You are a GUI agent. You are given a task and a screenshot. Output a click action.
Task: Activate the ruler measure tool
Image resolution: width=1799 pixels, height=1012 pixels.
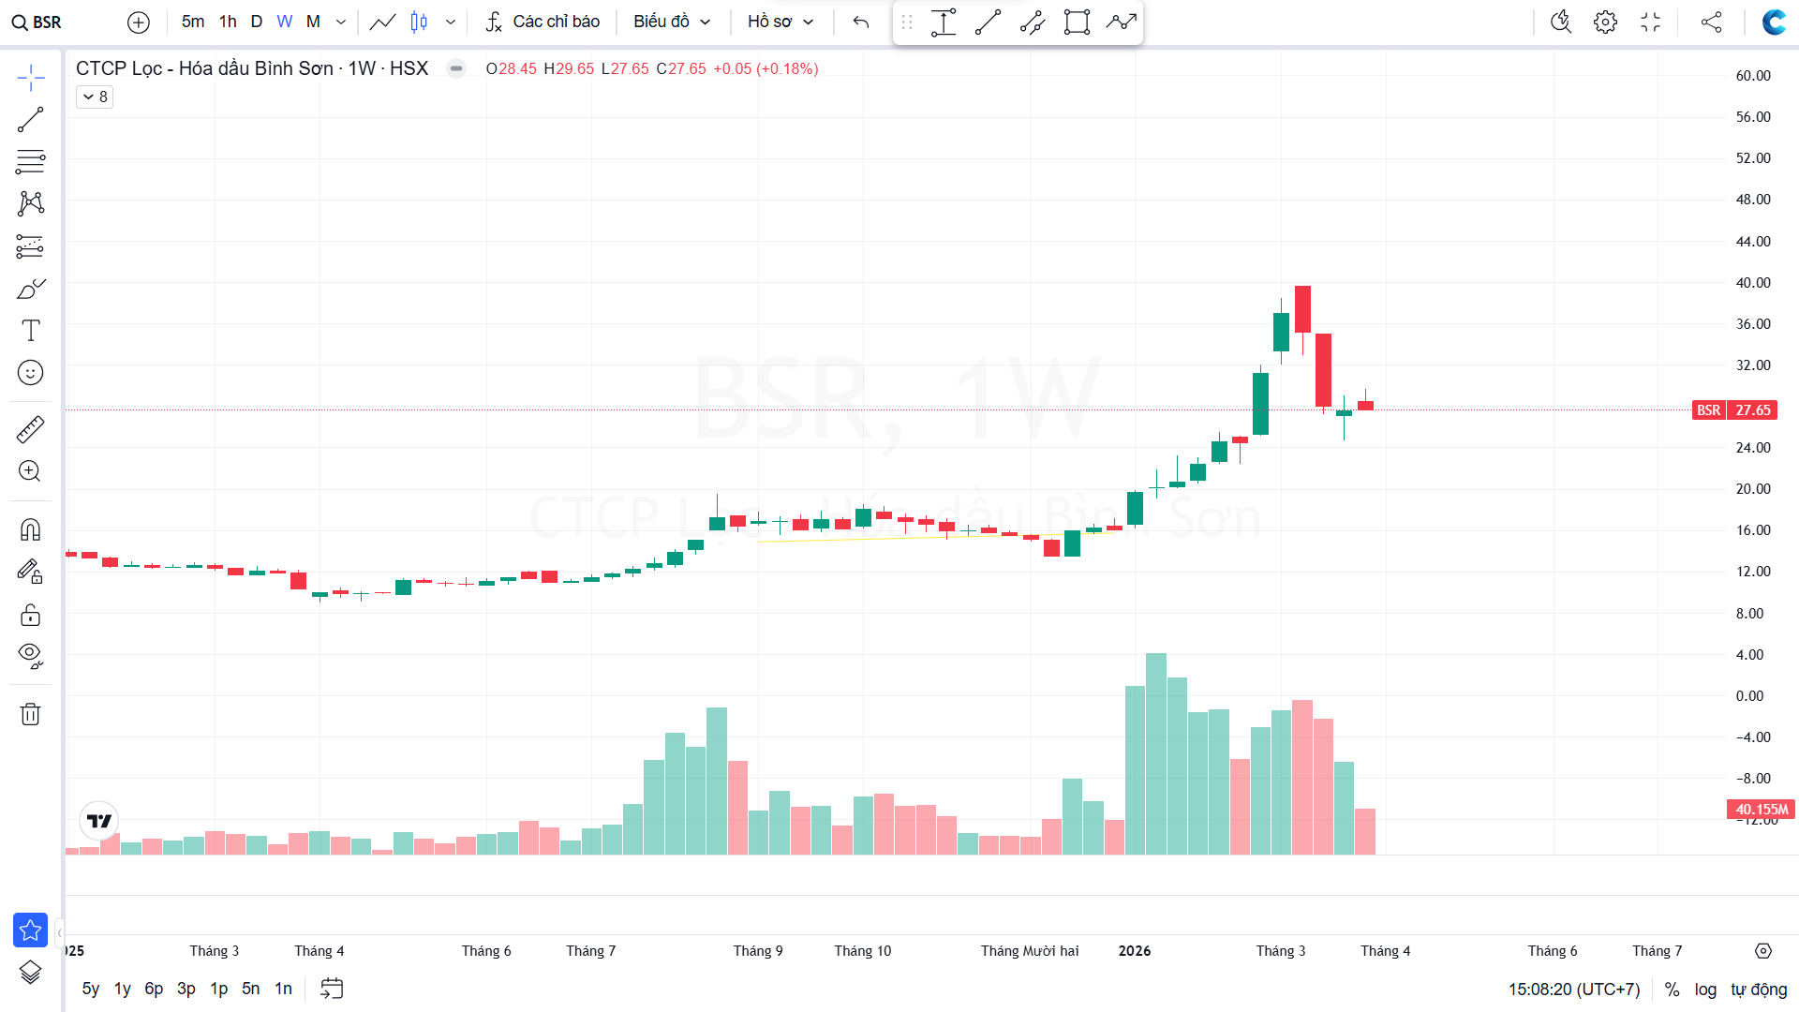click(30, 430)
